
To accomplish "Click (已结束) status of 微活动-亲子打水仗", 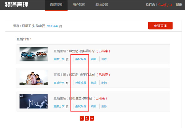I will [103, 75].
